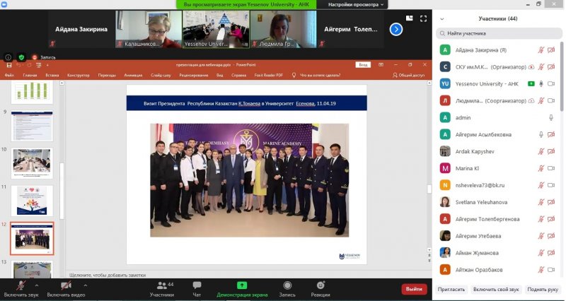Open the Реакции reactions menu

320,288
